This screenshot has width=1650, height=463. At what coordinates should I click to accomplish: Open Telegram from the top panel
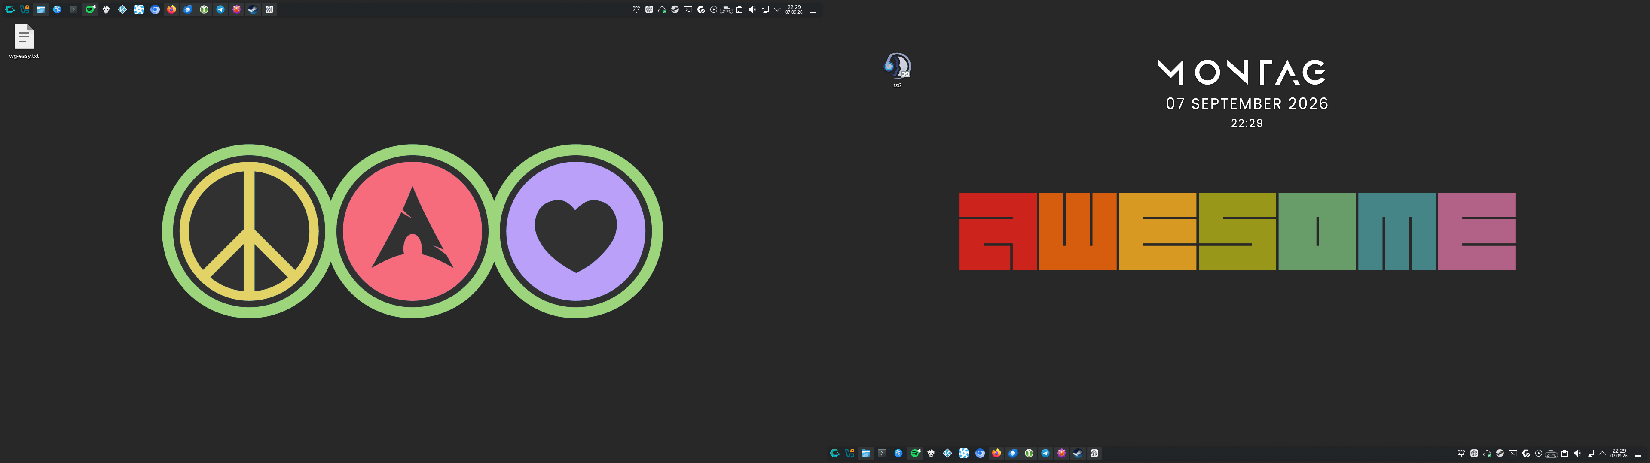[220, 9]
